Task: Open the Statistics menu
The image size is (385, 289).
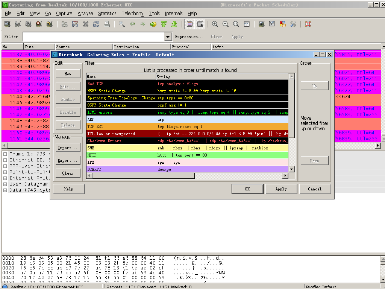Action: [x=107, y=14]
